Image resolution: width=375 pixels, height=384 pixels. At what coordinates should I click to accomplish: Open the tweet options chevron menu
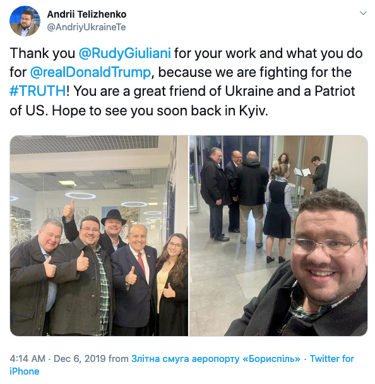(x=363, y=13)
